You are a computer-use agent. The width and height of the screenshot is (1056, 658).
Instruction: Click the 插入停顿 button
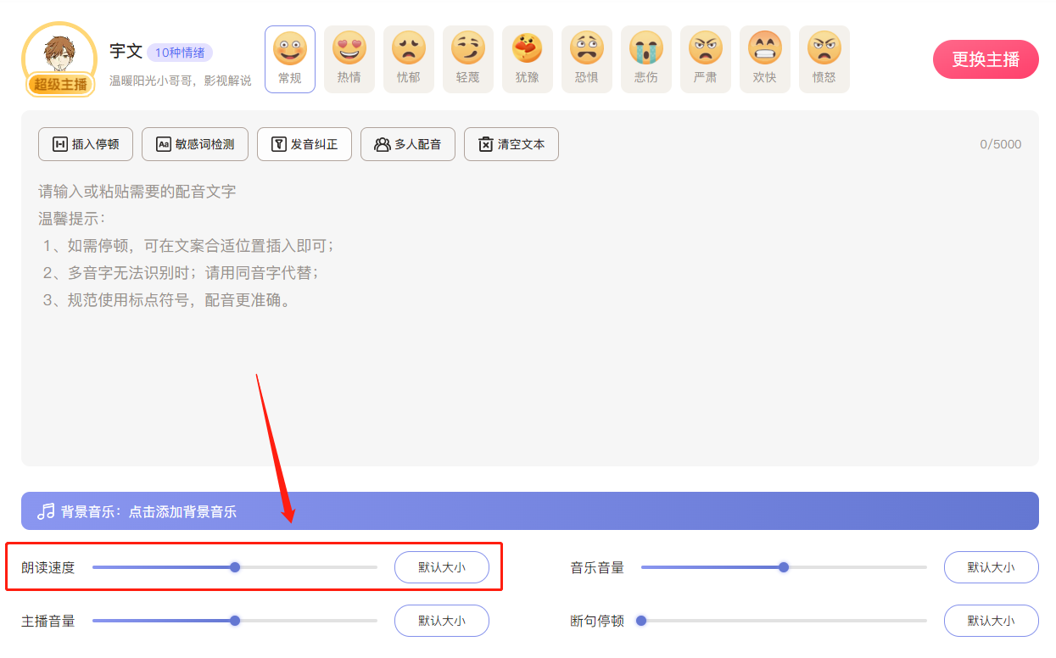pyautogui.click(x=85, y=144)
